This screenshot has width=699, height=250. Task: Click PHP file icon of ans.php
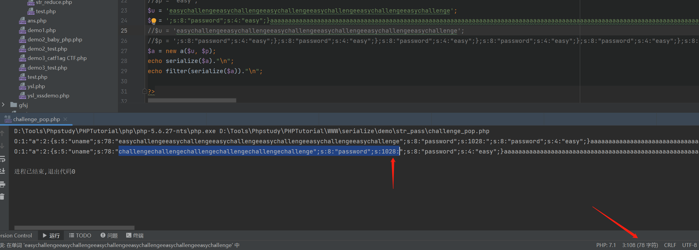[x=23, y=21]
